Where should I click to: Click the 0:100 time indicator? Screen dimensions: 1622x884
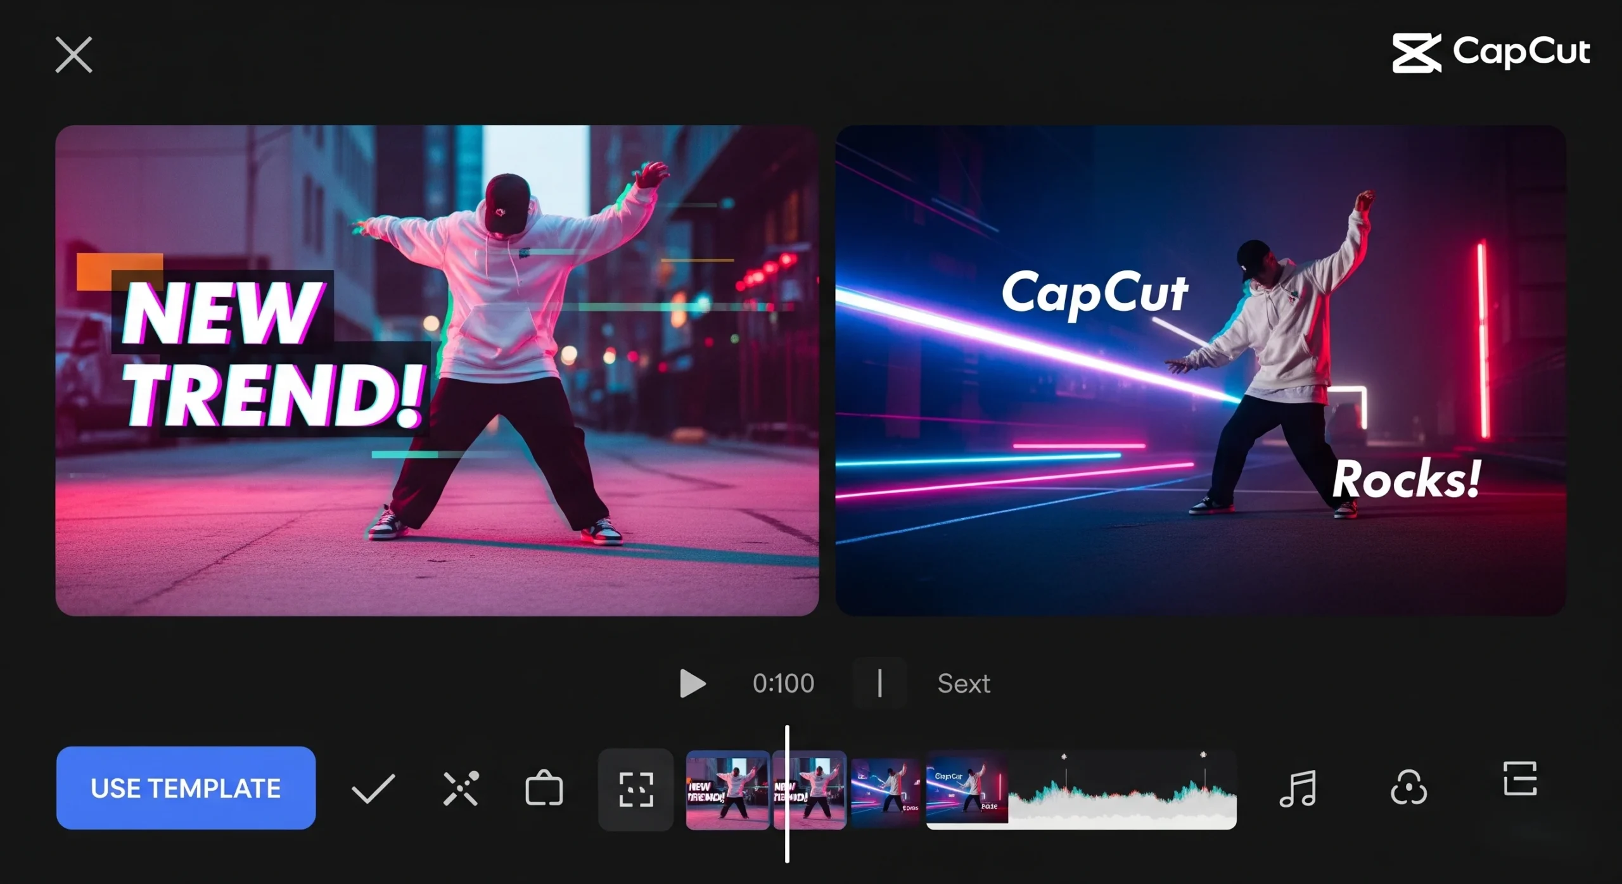(783, 683)
